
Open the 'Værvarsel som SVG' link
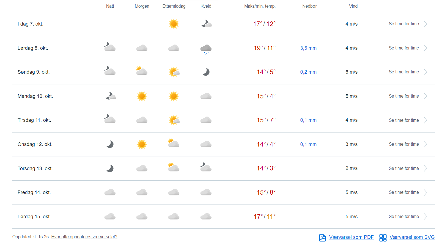412,237
